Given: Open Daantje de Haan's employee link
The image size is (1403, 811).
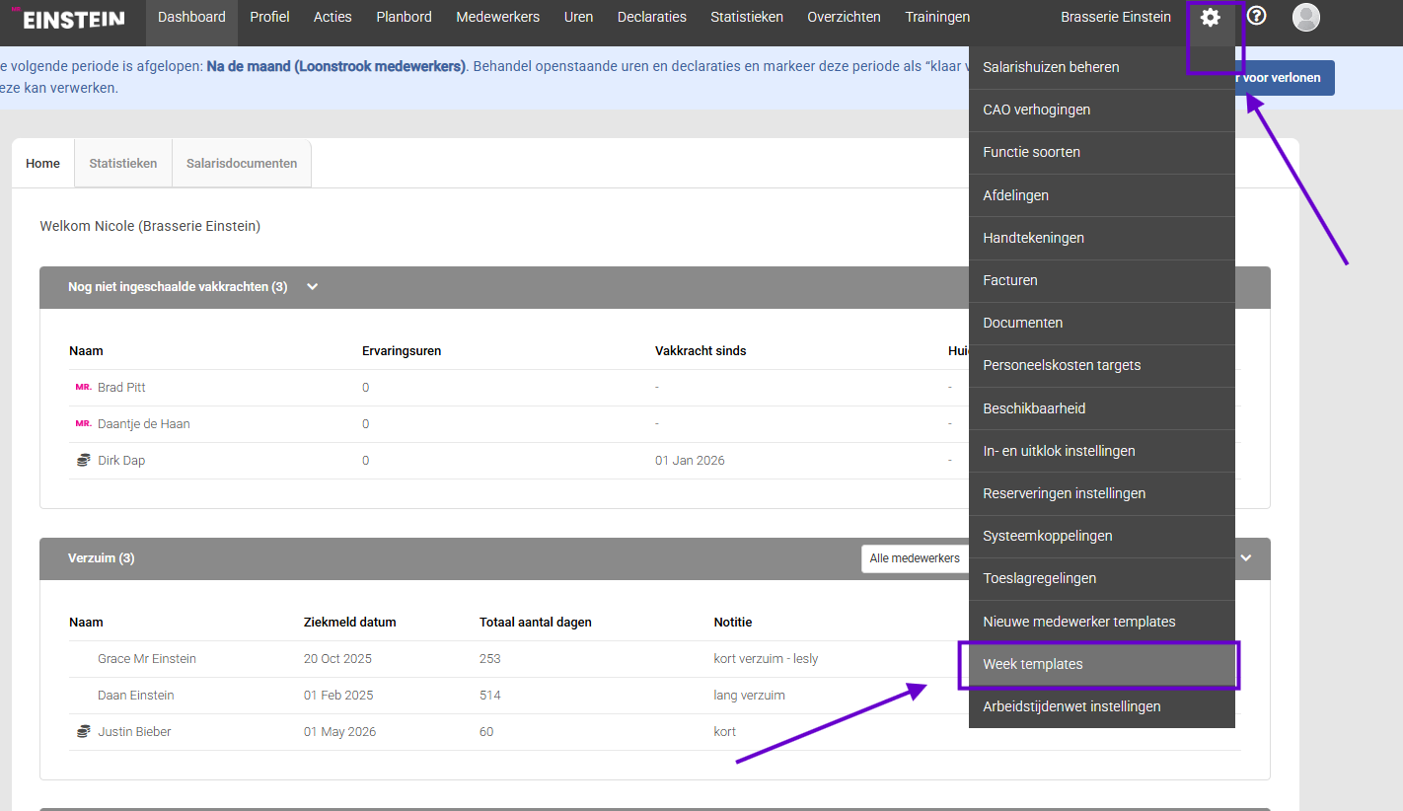Looking at the screenshot, I should [144, 424].
